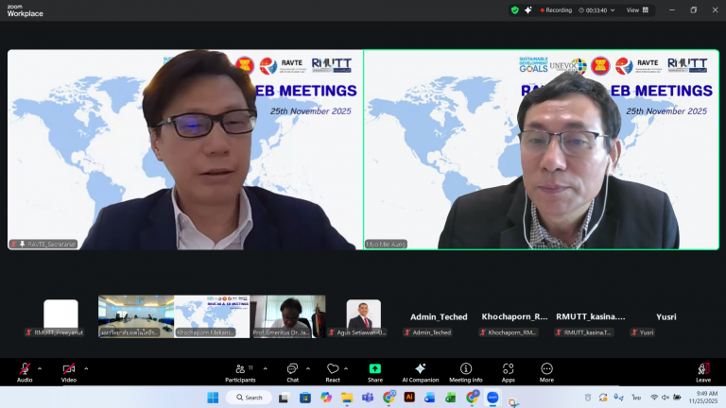726x408 pixels.
Task: Open the More options menu
Action: (x=546, y=371)
